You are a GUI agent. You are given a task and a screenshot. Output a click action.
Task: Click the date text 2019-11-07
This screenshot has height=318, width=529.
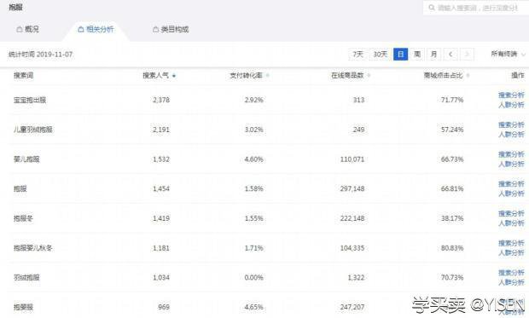pos(55,55)
